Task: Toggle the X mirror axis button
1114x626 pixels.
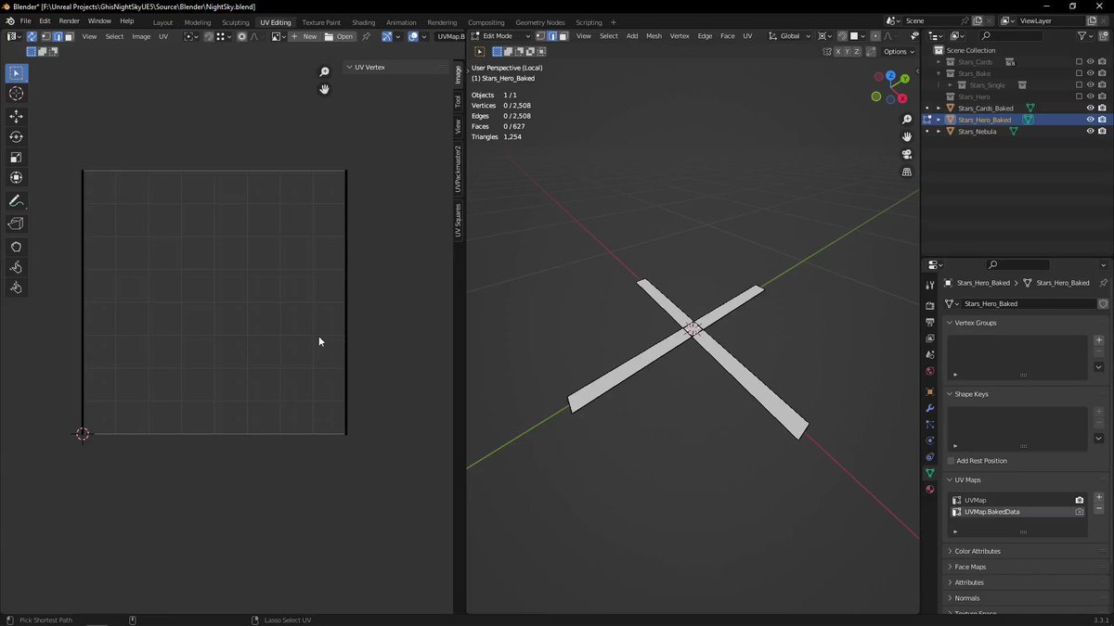Action: coord(838,52)
